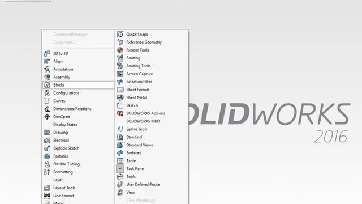Click the Routing Tools icon

120,66
